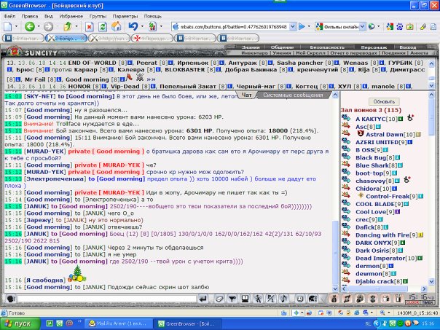Click the Выход game menu button
This screenshot has height=330, width=440.
(408, 47)
